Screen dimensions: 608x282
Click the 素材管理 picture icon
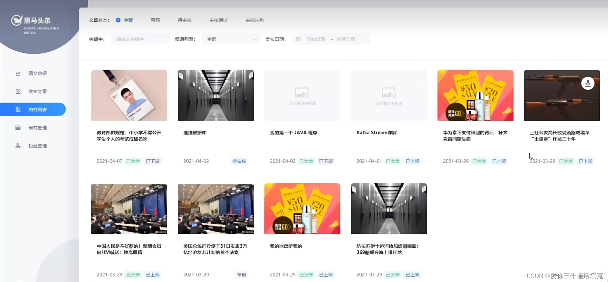click(18, 128)
